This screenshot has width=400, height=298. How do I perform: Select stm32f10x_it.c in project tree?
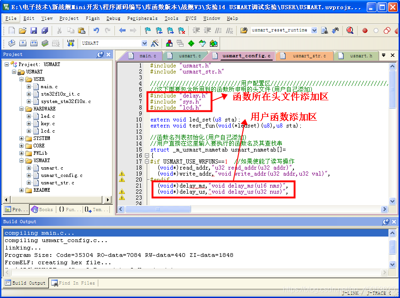pos(60,94)
